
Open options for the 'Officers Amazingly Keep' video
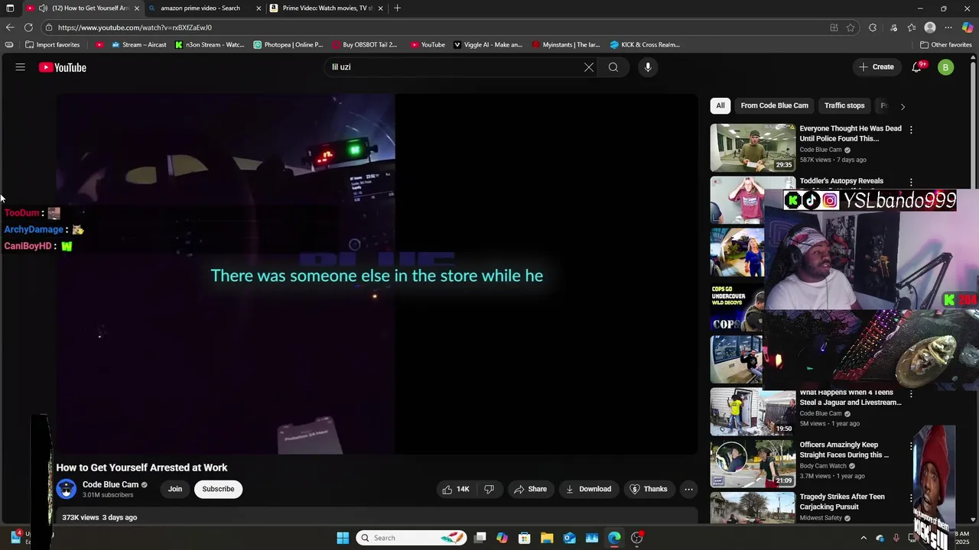tap(911, 446)
